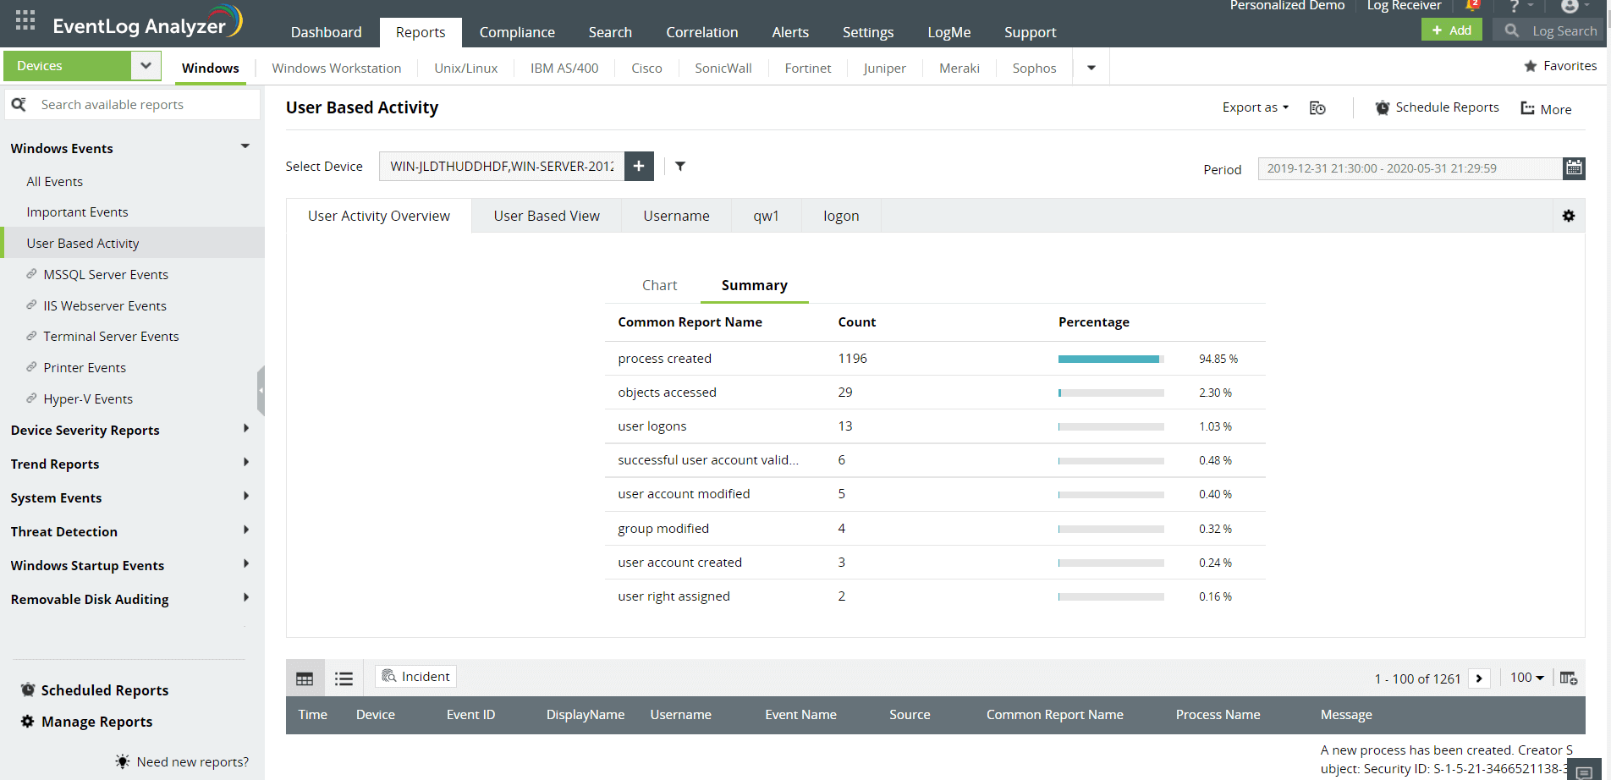Switch to the Compliance tab
1611x780 pixels.
[517, 32]
